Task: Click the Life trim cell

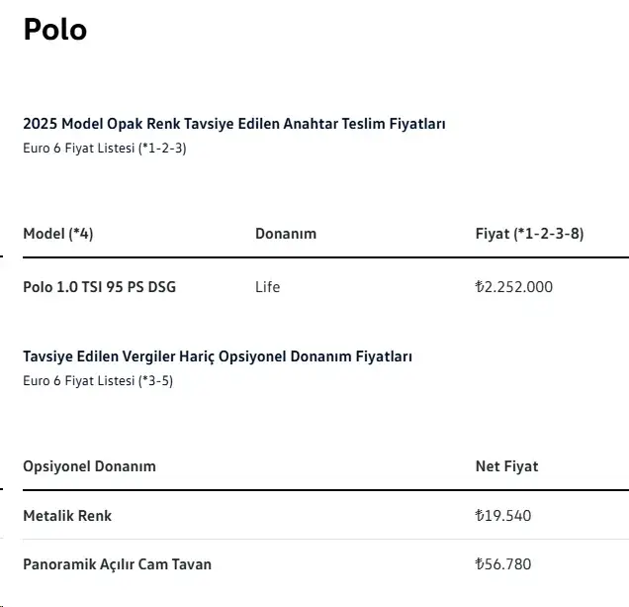Action: coord(268,287)
